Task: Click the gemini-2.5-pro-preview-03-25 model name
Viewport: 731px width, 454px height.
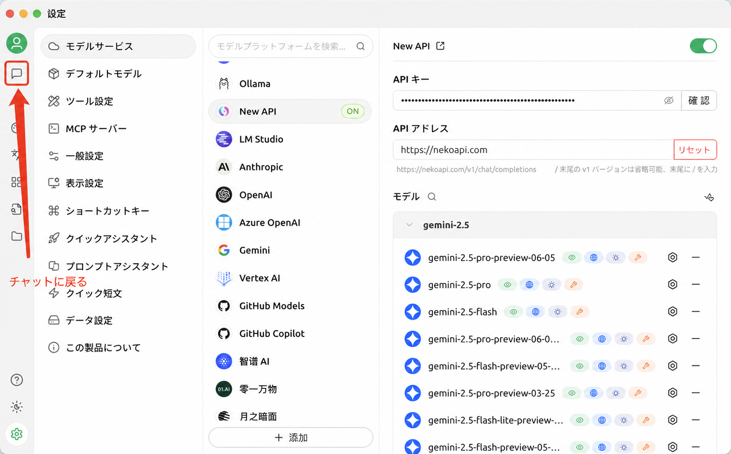Action: tap(491, 393)
